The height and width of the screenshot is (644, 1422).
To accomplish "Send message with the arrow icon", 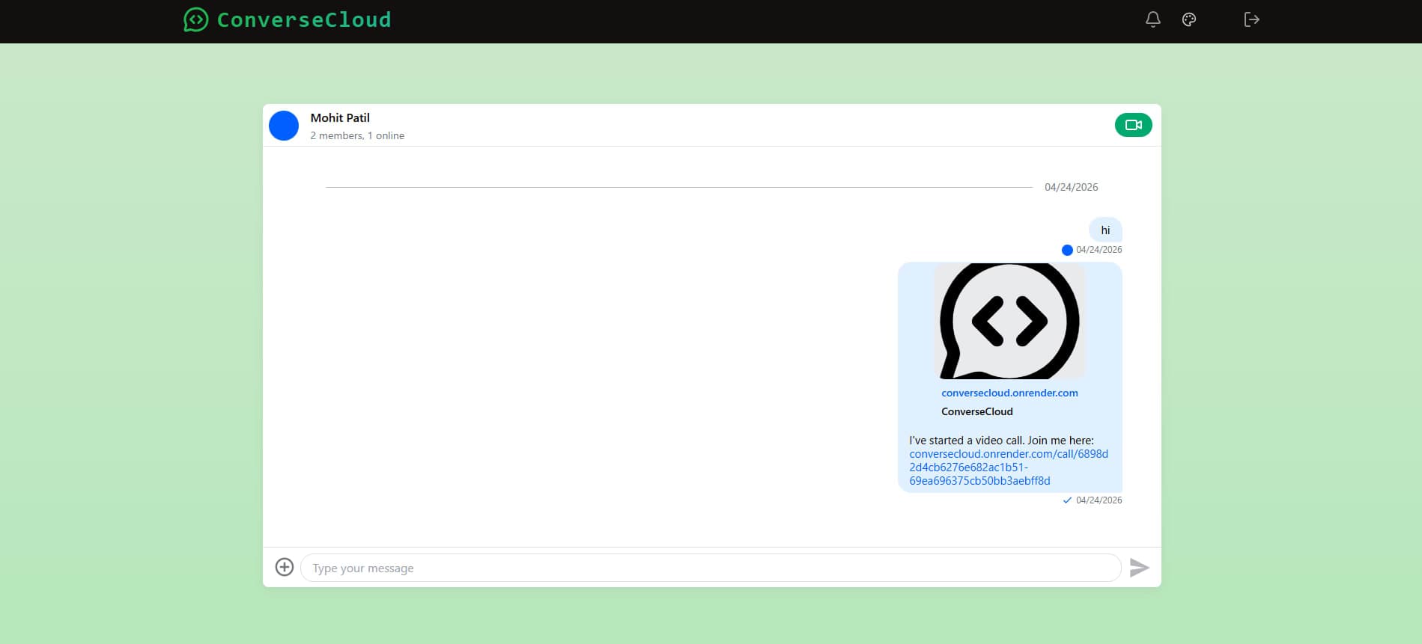I will click(1139, 568).
